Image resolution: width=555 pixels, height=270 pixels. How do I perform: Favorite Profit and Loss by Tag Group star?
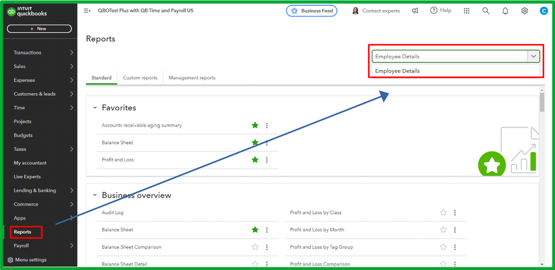[443, 247]
